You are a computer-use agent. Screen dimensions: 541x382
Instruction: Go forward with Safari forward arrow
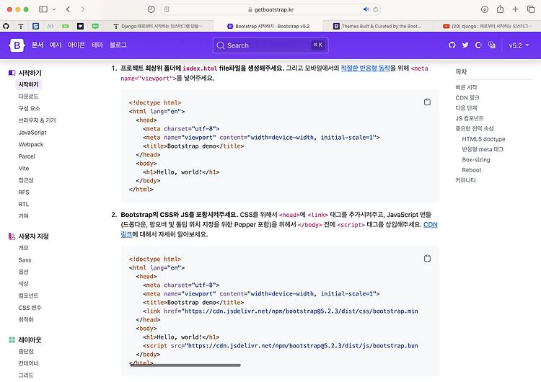[82, 9]
